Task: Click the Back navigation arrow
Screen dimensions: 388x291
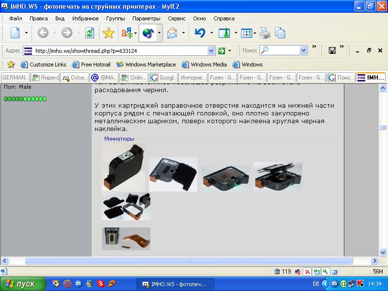Action: tap(43, 33)
